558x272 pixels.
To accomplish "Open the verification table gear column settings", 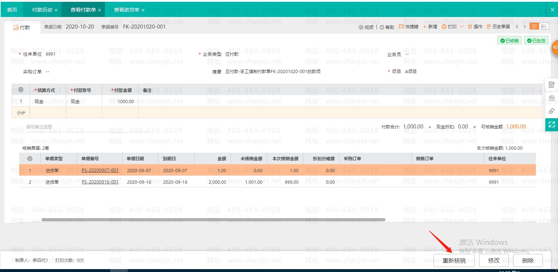I will pos(30,158).
